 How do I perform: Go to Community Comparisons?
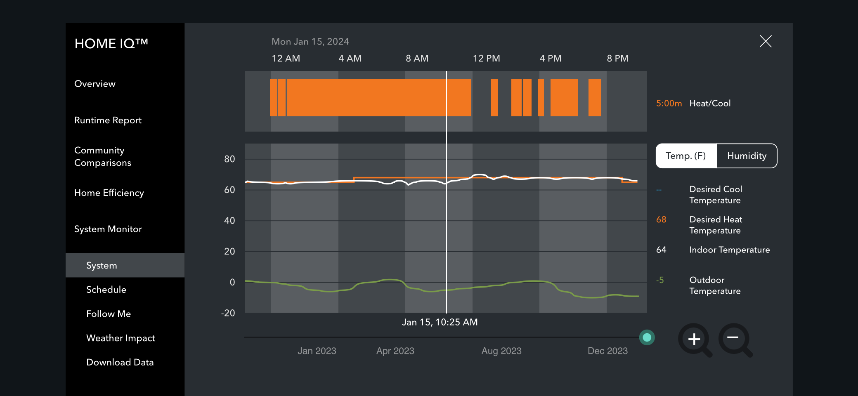point(103,156)
